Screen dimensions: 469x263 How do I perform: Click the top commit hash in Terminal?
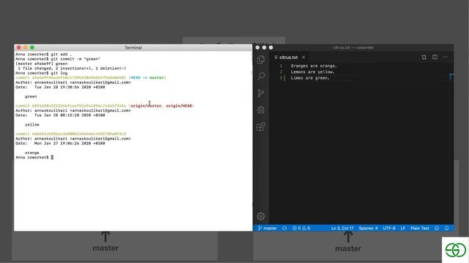click(79, 77)
